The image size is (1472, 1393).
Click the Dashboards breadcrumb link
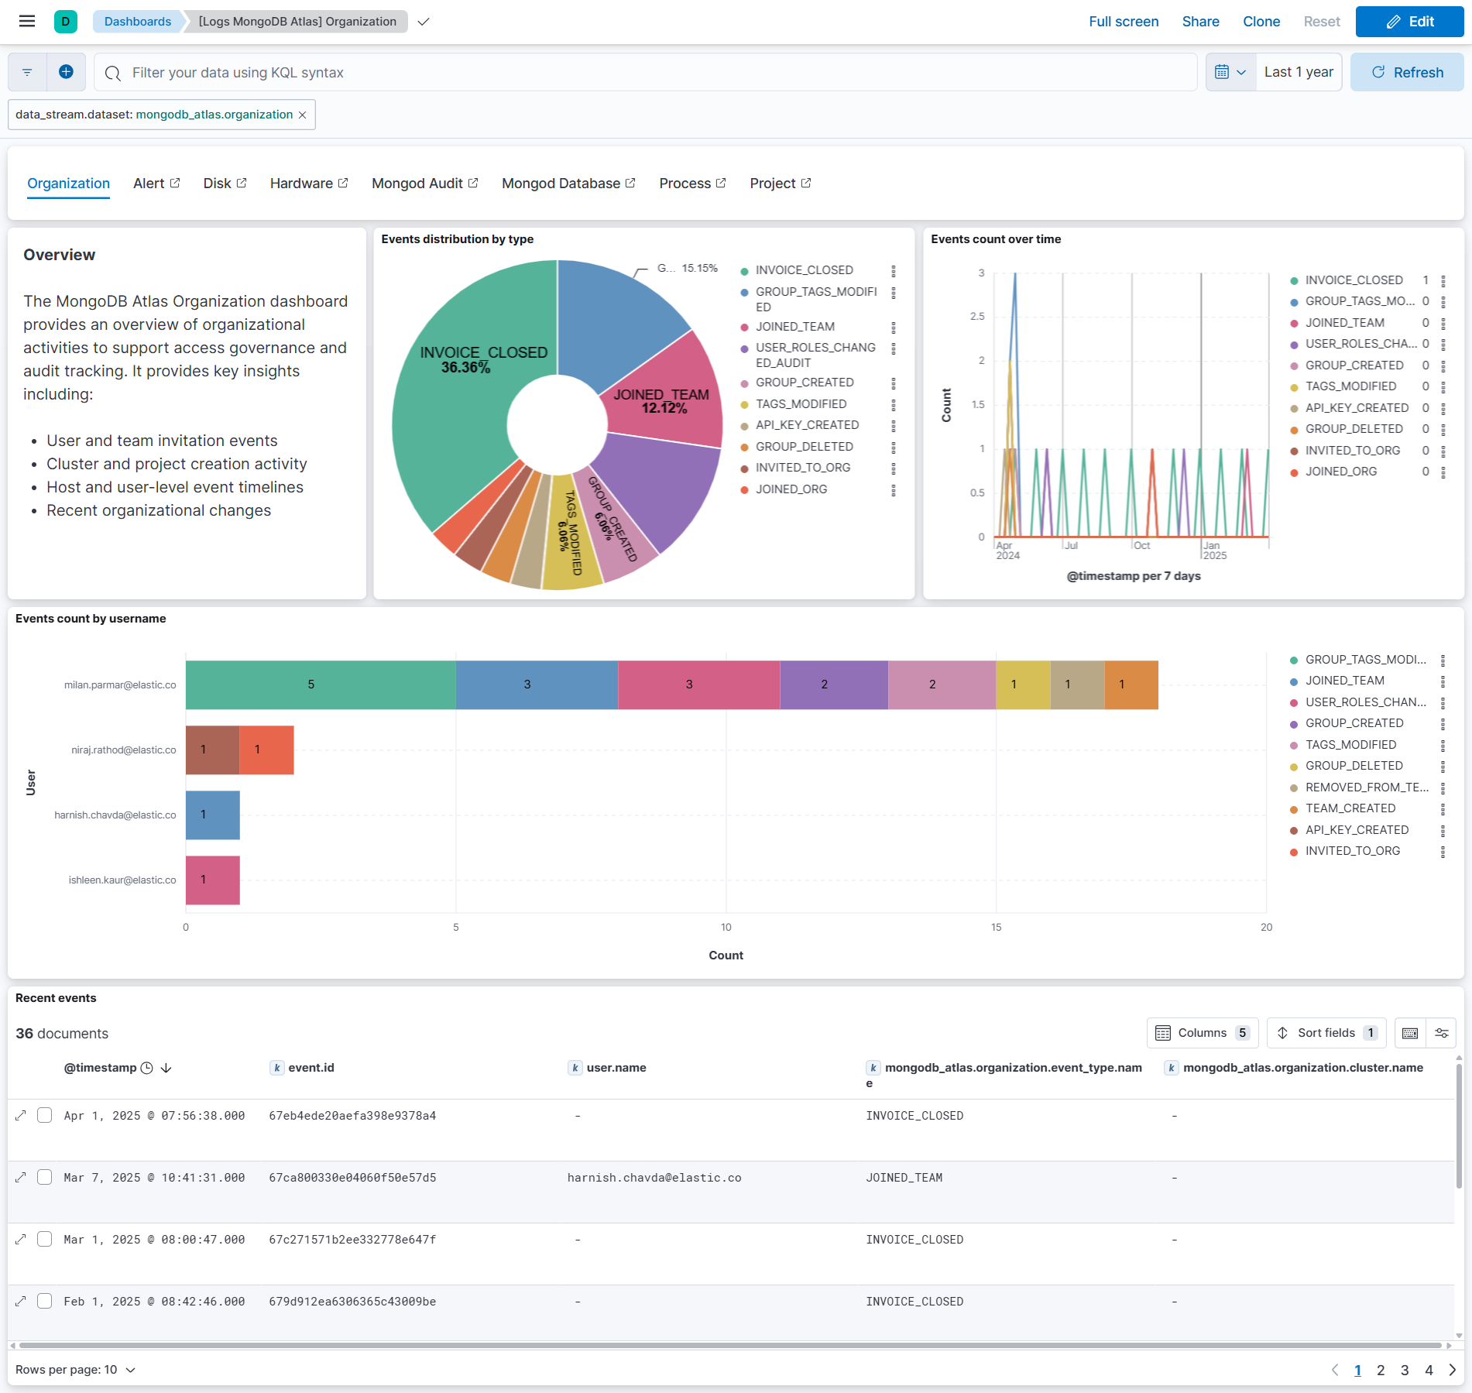[136, 21]
